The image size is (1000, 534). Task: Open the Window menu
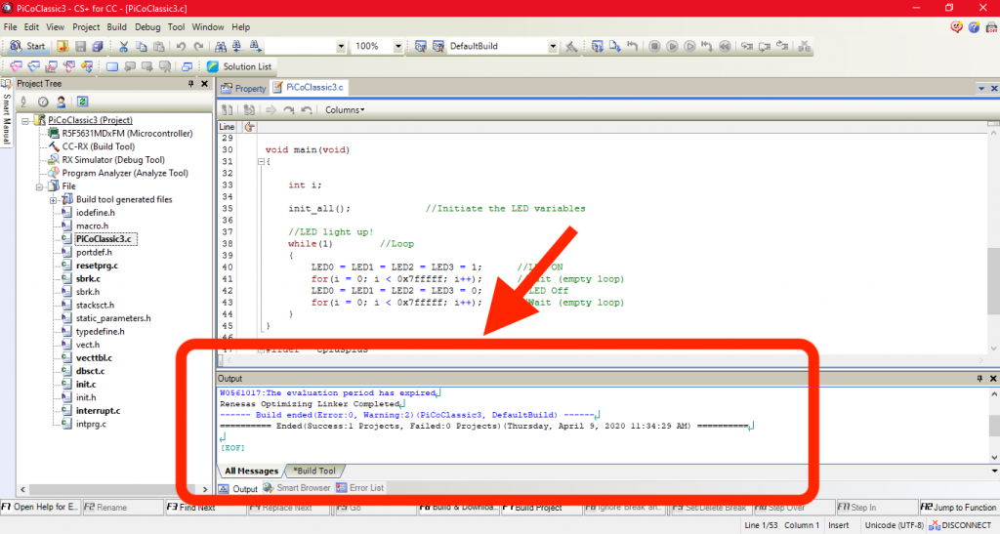tap(208, 26)
